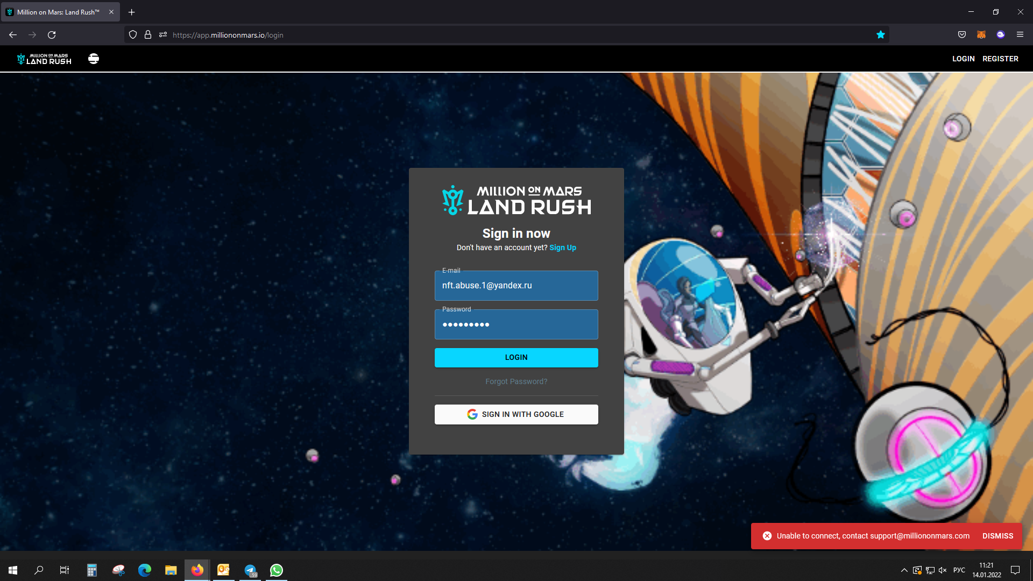Open the Windows Start menu
The height and width of the screenshot is (581, 1033).
pos(13,570)
